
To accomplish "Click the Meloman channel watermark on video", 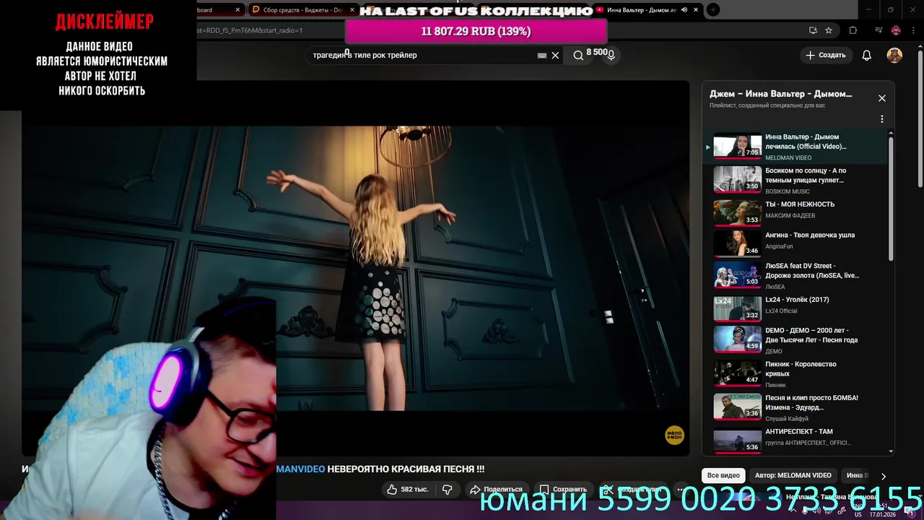I will 674,435.
